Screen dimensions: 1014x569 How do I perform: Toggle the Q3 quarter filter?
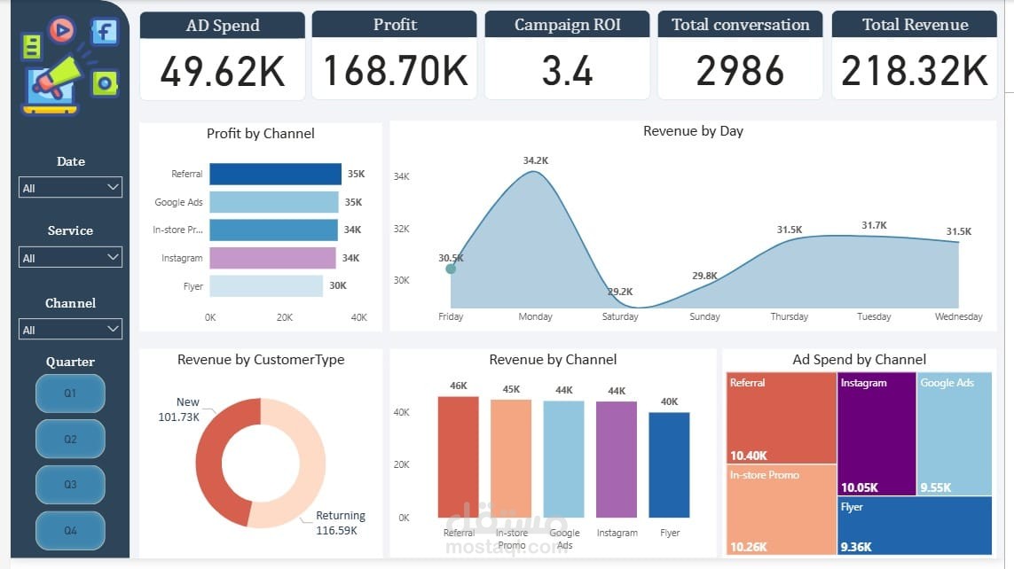[x=70, y=484]
